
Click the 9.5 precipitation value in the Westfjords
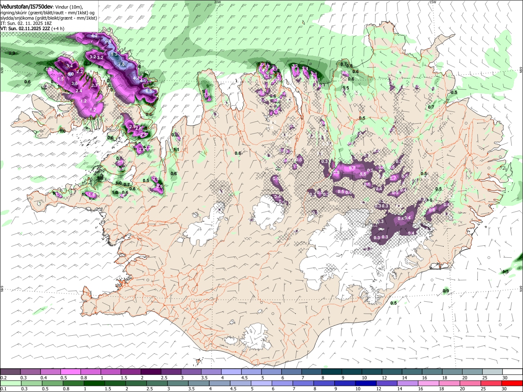click(114, 54)
